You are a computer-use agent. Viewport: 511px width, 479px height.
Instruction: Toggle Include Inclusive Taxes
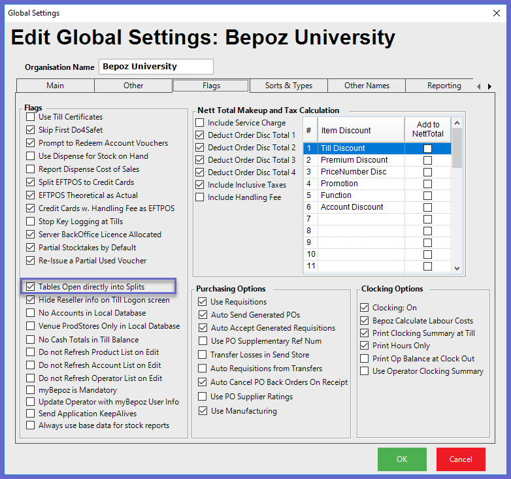[199, 185]
